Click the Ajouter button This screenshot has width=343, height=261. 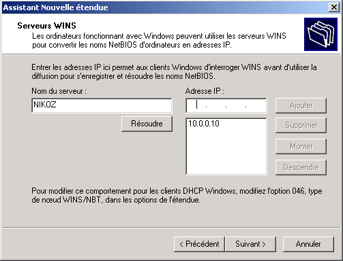click(x=301, y=105)
